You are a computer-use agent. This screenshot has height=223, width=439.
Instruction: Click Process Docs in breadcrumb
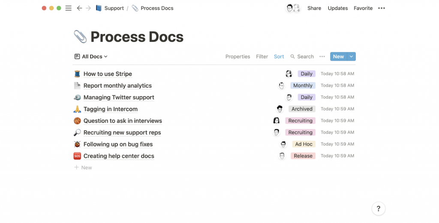pos(157,8)
